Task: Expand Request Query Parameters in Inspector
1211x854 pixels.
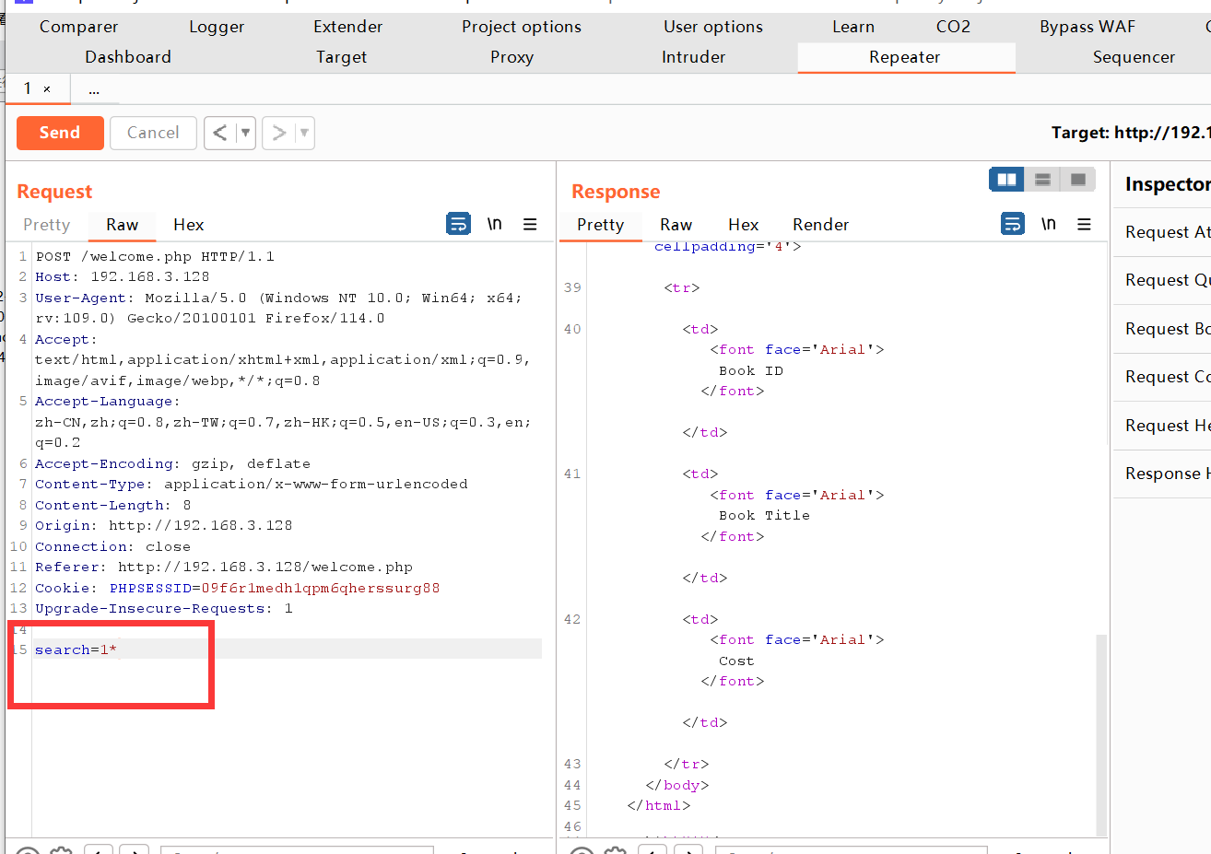Action: point(1163,280)
